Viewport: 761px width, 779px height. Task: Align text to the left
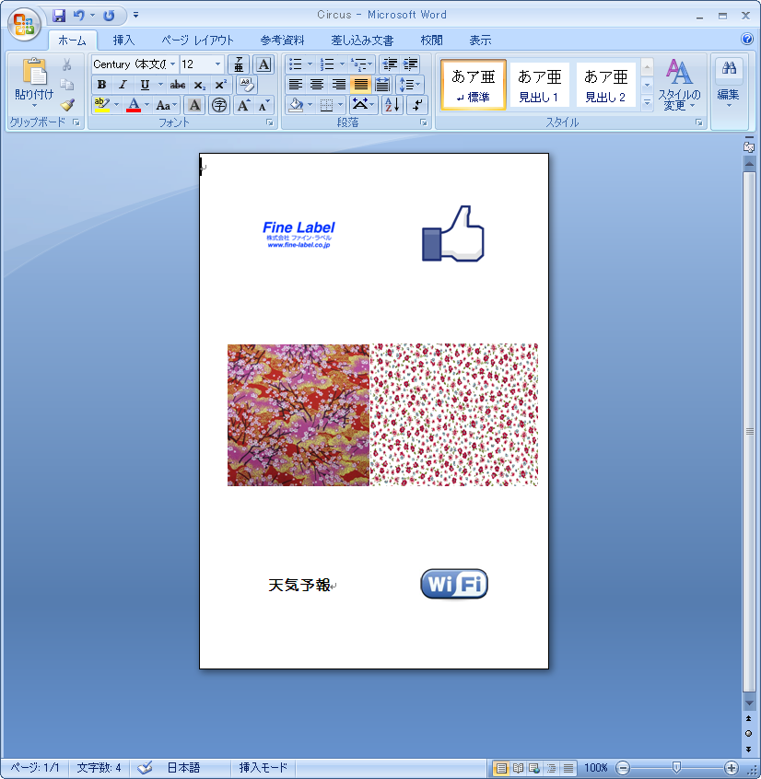(x=296, y=85)
